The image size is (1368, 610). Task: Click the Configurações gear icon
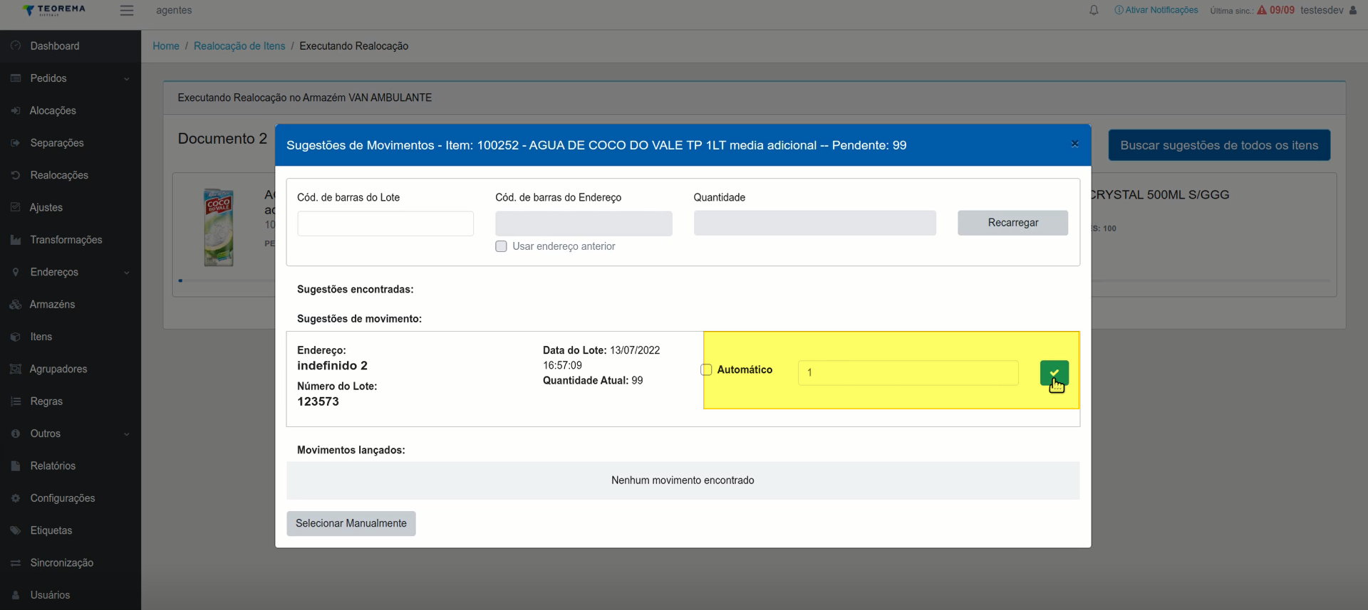[x=16, y=498]
